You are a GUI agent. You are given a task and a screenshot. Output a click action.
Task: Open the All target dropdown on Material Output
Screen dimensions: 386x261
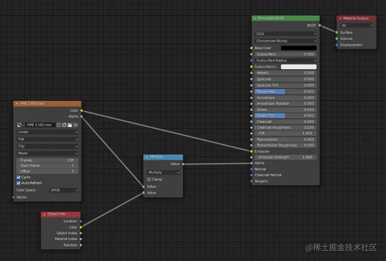click(x=357, y=25)
